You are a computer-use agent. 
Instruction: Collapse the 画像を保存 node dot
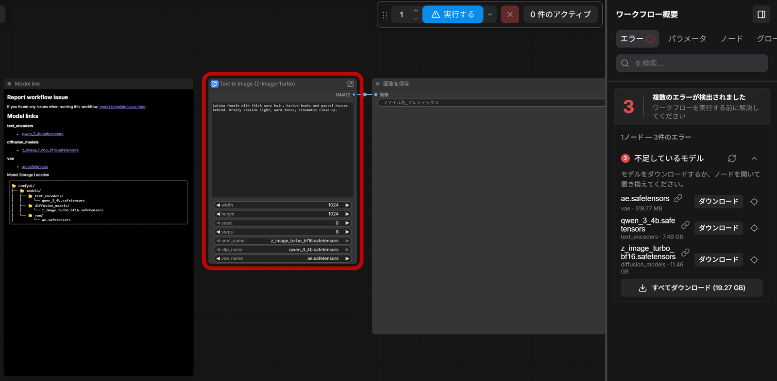click(x=378, y=84)
